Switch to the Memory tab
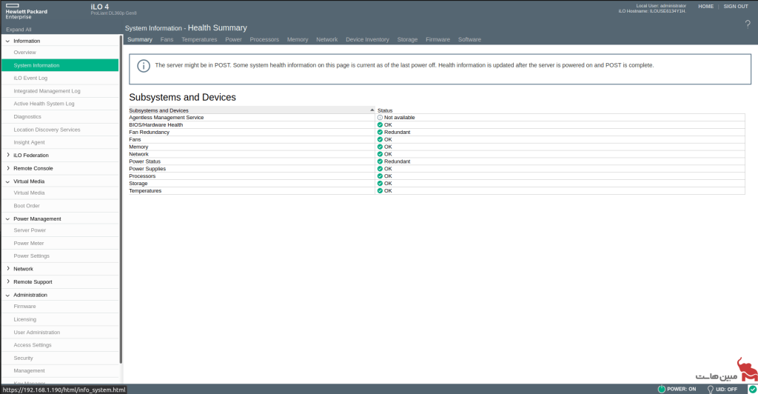Viewport: 758px width, 394px height. coord(298,40)
